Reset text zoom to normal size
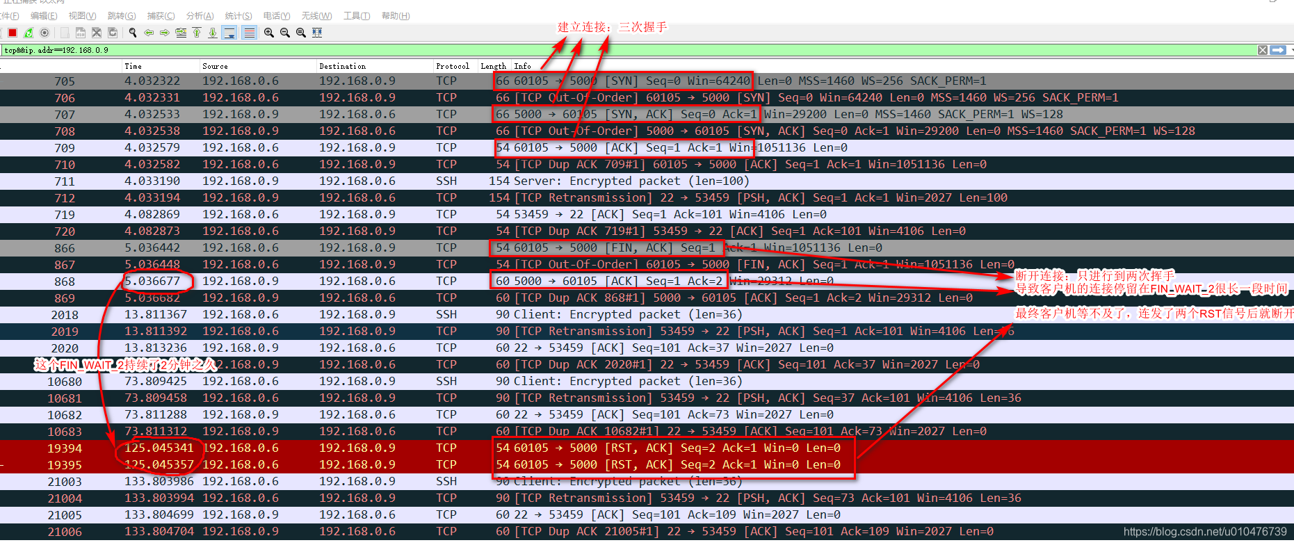The width and height of the screenshot is (1294, 545). coord(301,33)
